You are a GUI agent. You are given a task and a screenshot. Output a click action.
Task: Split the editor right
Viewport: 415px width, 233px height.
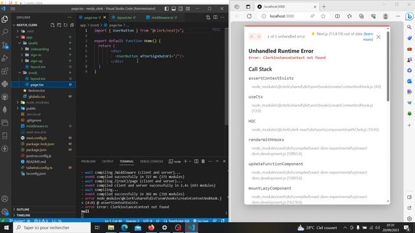(x=215, y=17)
